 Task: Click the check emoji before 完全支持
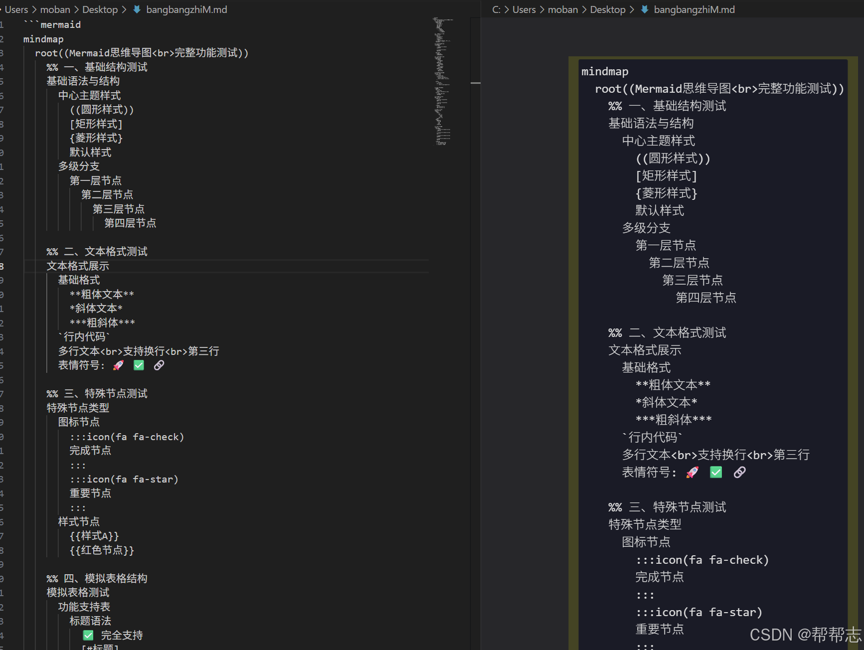(x=88, y=635)
